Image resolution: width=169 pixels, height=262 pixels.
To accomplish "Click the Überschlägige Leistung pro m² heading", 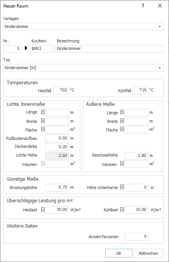I will (40, 201).
